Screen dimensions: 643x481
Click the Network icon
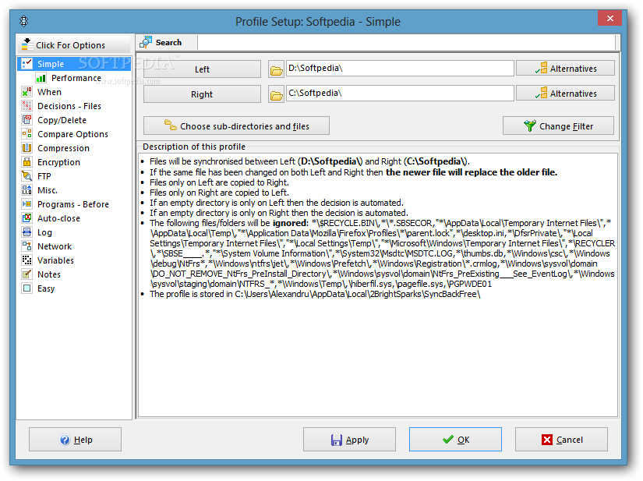26,246
